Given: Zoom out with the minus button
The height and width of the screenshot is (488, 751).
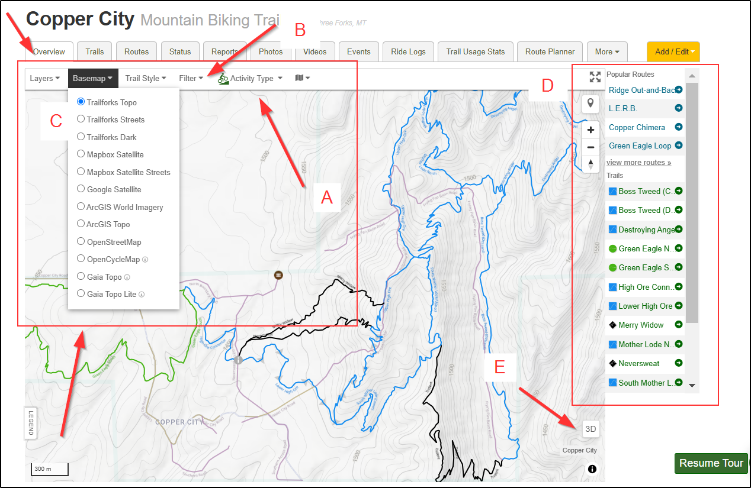Looking at the screenshot, I should tap(590, 147).
